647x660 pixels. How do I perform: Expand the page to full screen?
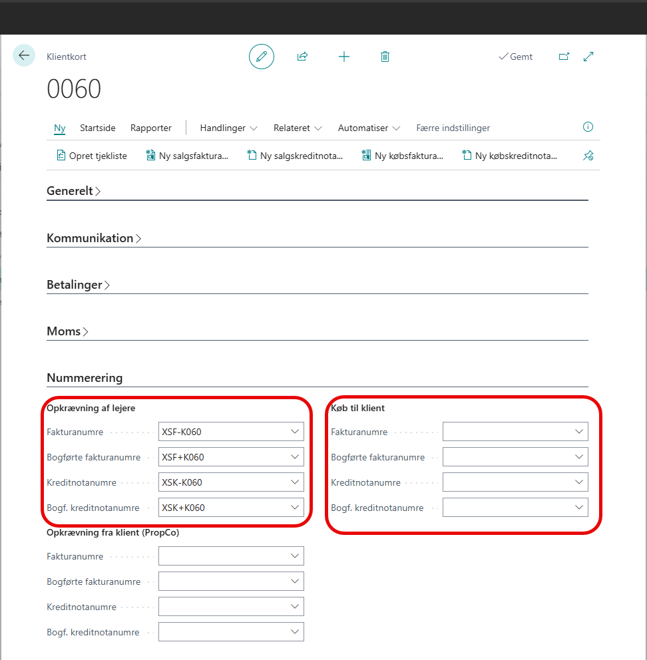(x=588, y=57)
